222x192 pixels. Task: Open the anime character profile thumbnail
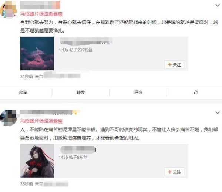click(37, 161)
